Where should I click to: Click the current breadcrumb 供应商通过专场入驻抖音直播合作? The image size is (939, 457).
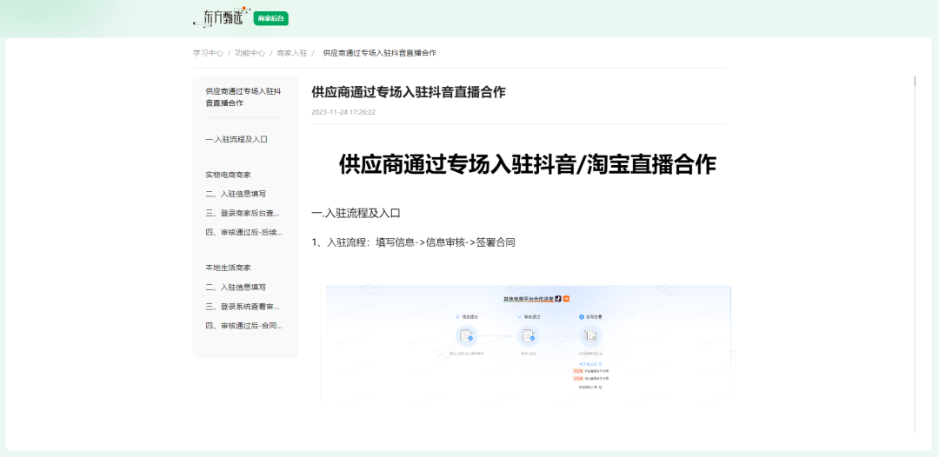click(380, 53)
